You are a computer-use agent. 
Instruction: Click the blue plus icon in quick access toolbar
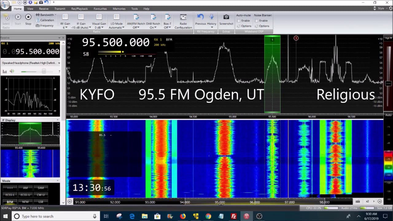coord(30,2)
